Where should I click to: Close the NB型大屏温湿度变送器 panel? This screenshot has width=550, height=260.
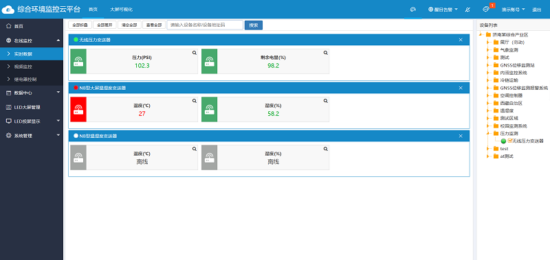[x=461, y=88]
